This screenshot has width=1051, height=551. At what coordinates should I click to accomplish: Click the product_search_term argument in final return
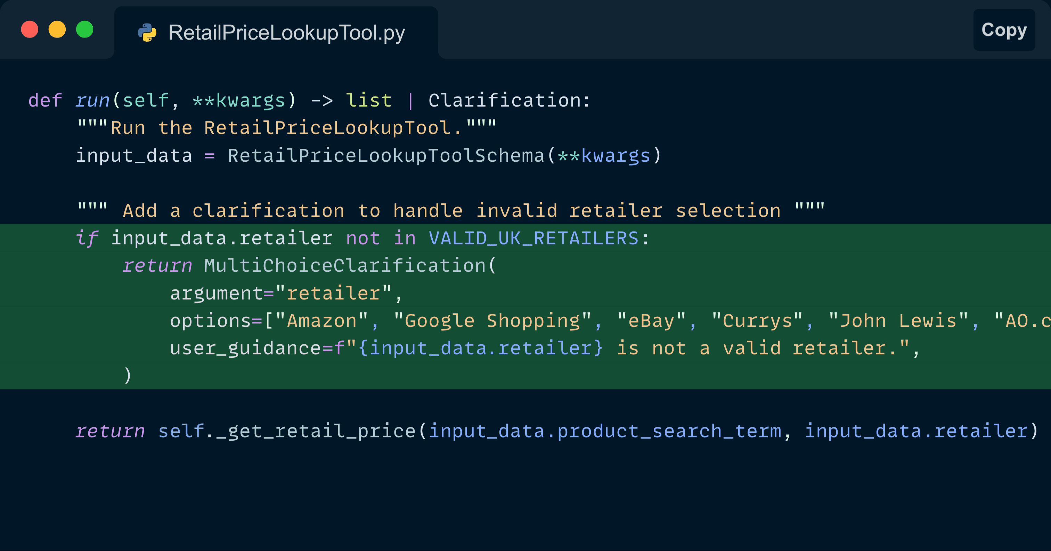click(669, 431)
